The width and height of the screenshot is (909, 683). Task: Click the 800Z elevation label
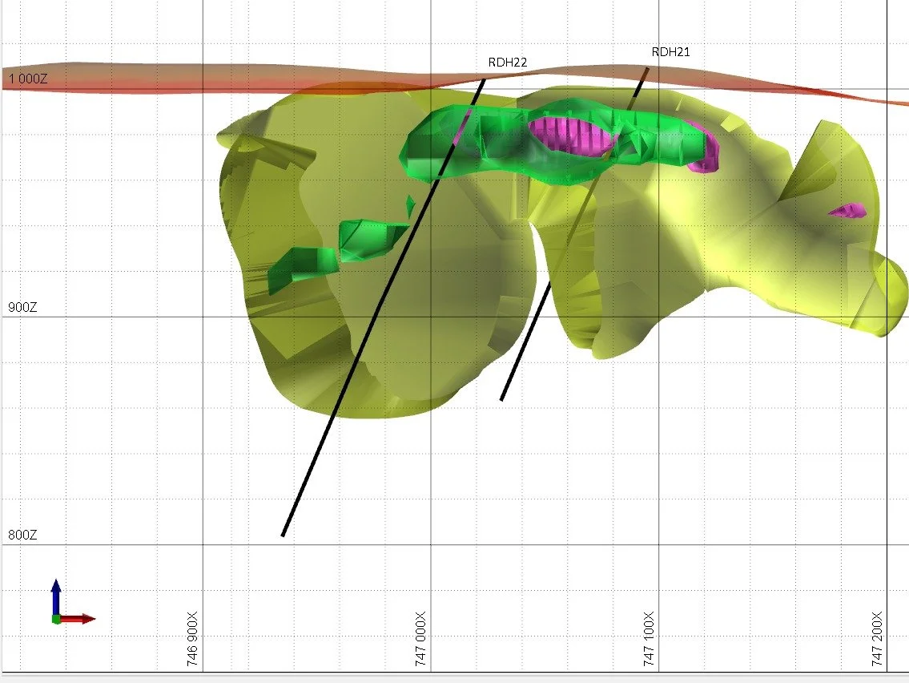click(x=22, y=535)
